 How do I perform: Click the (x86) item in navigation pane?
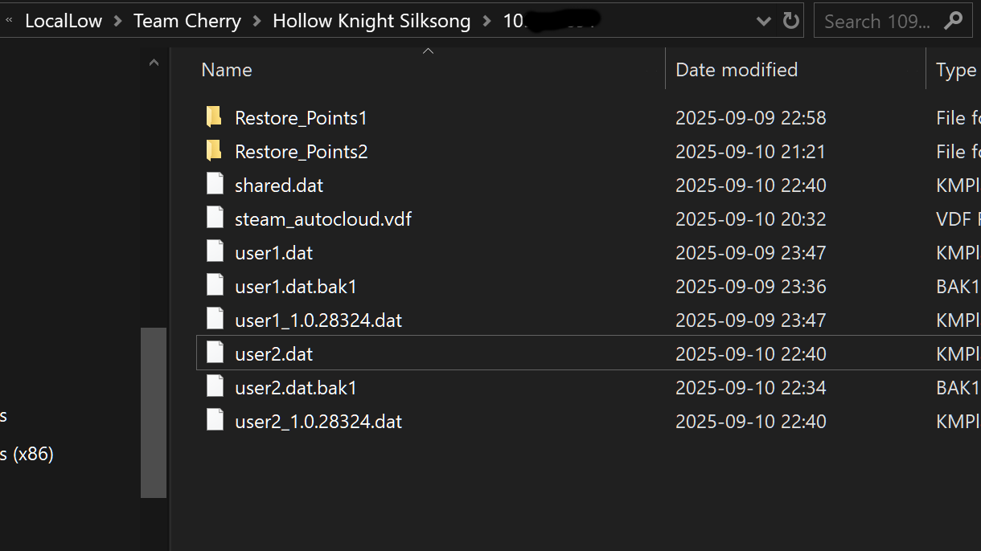(27, 455)
